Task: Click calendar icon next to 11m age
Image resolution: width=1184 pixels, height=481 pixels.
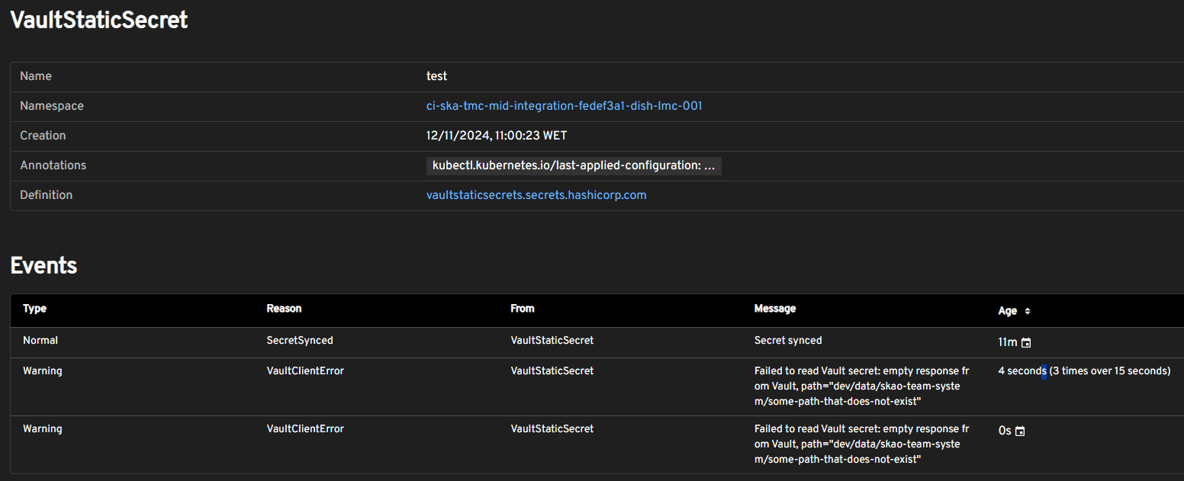Action: coord(1026,343)
